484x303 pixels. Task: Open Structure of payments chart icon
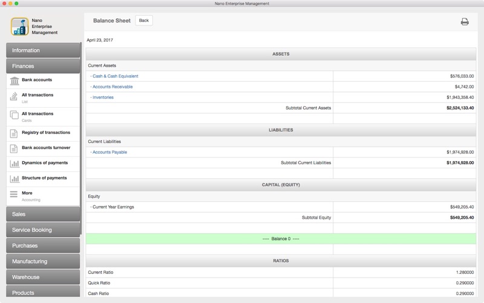[14, 179]
